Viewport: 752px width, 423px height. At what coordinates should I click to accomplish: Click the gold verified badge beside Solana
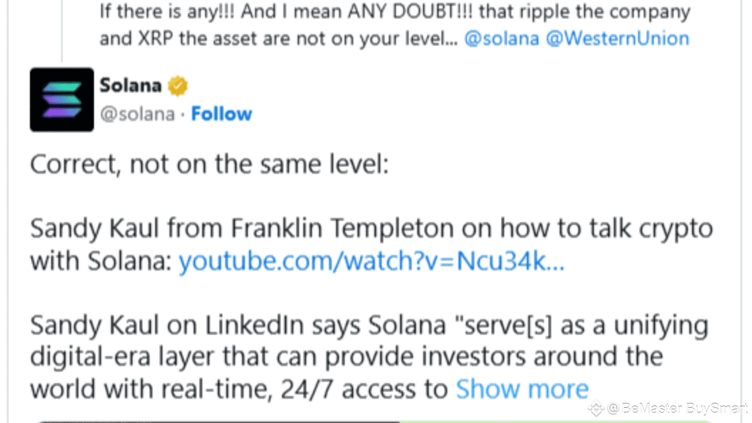[x=177, y=85]
